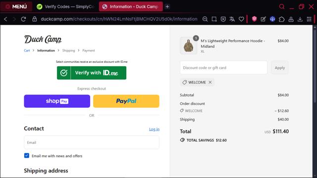317x178 pixels.
Task: Checkout with PayPal
Action: (x=126, y=101)
